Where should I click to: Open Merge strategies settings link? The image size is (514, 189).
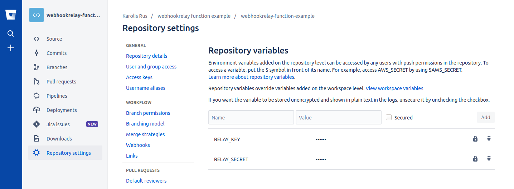point(145,134)
